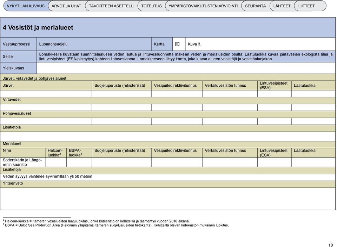Image resolution: width=337 pixels, height=247 pixels.
Task: Click the heading '4 Vesistöt ja merialueet'
Action: (38, 27)
